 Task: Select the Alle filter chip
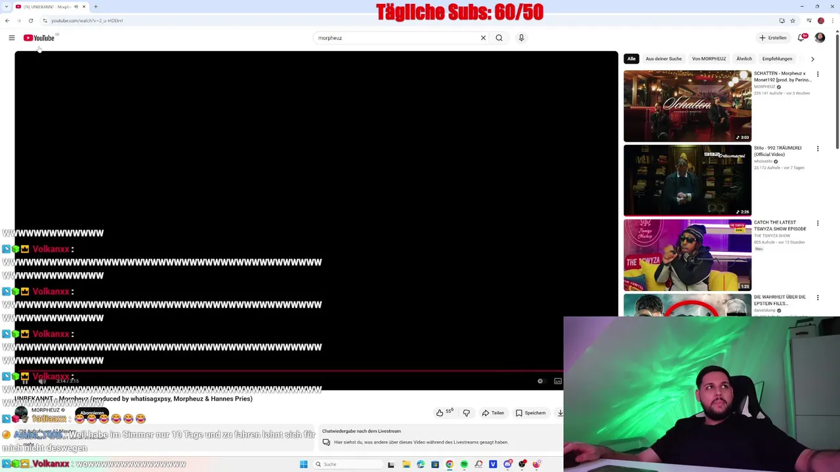pos(631,59)
